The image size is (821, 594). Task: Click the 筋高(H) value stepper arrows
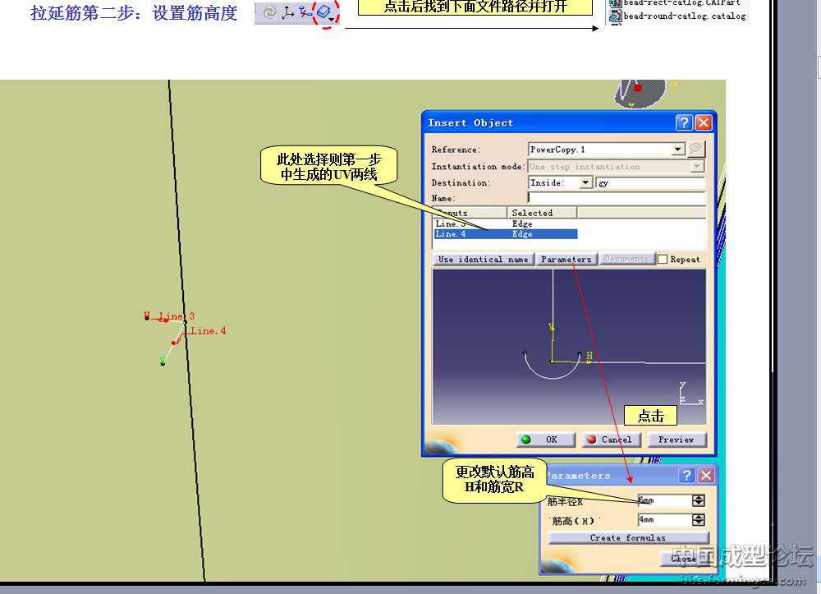click(x=699, y=520)
